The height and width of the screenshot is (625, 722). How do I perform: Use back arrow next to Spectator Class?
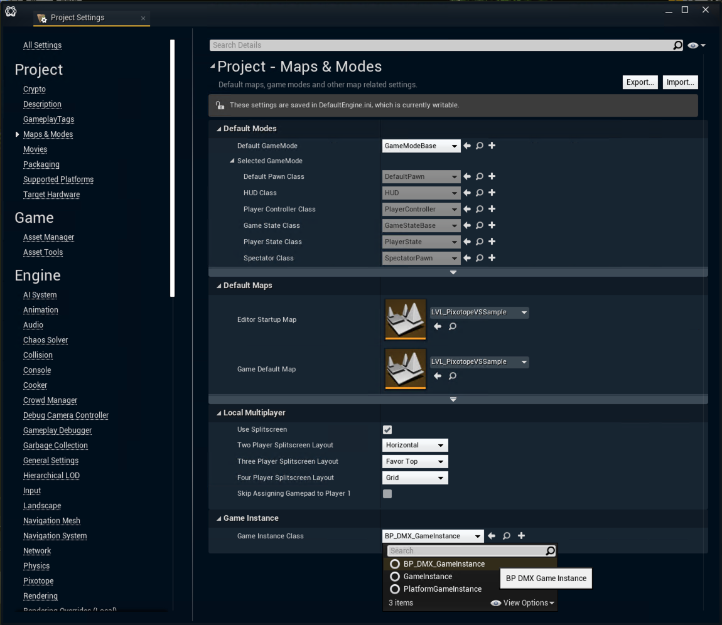pos(466,258)
